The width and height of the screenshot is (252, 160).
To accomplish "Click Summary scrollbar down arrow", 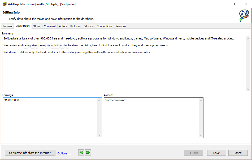I will [x=248, y=89].
